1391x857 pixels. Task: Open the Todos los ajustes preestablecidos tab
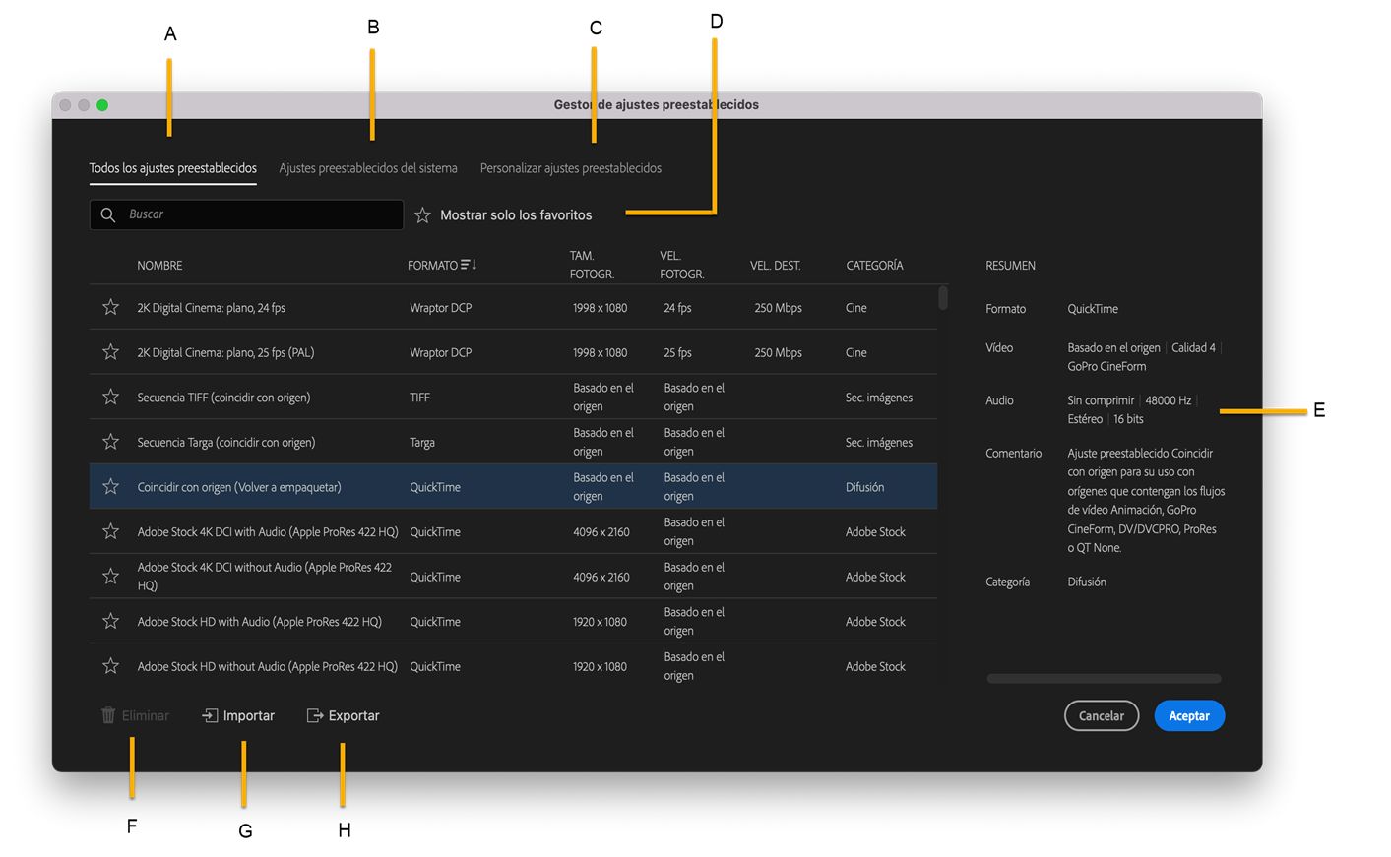pyautogui.click(x=173, y=168)
